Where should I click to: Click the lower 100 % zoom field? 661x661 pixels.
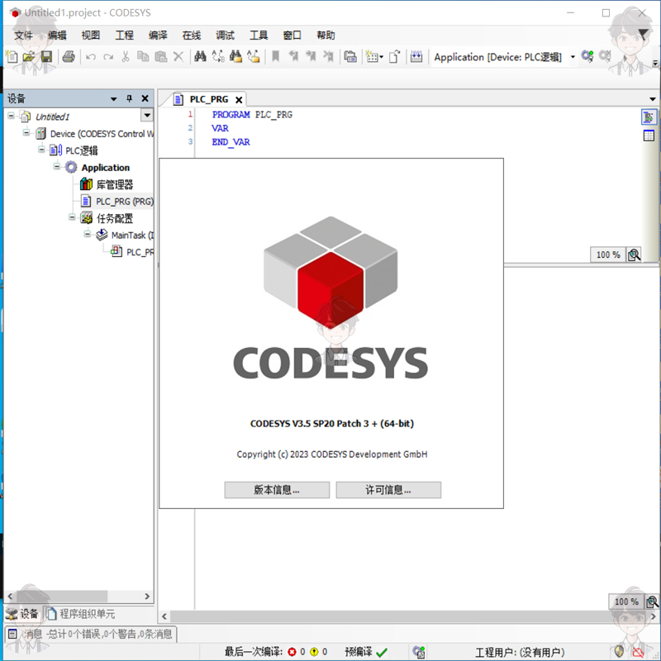pyautogui.click(x=626, y=602)
